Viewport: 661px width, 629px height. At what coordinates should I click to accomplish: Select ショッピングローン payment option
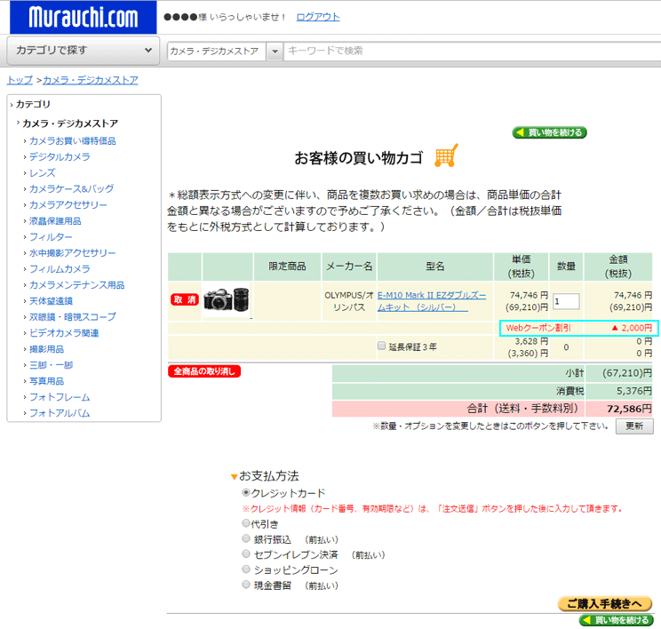(246, 569)
